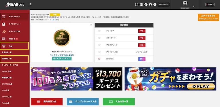This screenshot has width=220, height=107.
Task: Open the hamburger menu icon
Action: [30, 5]
